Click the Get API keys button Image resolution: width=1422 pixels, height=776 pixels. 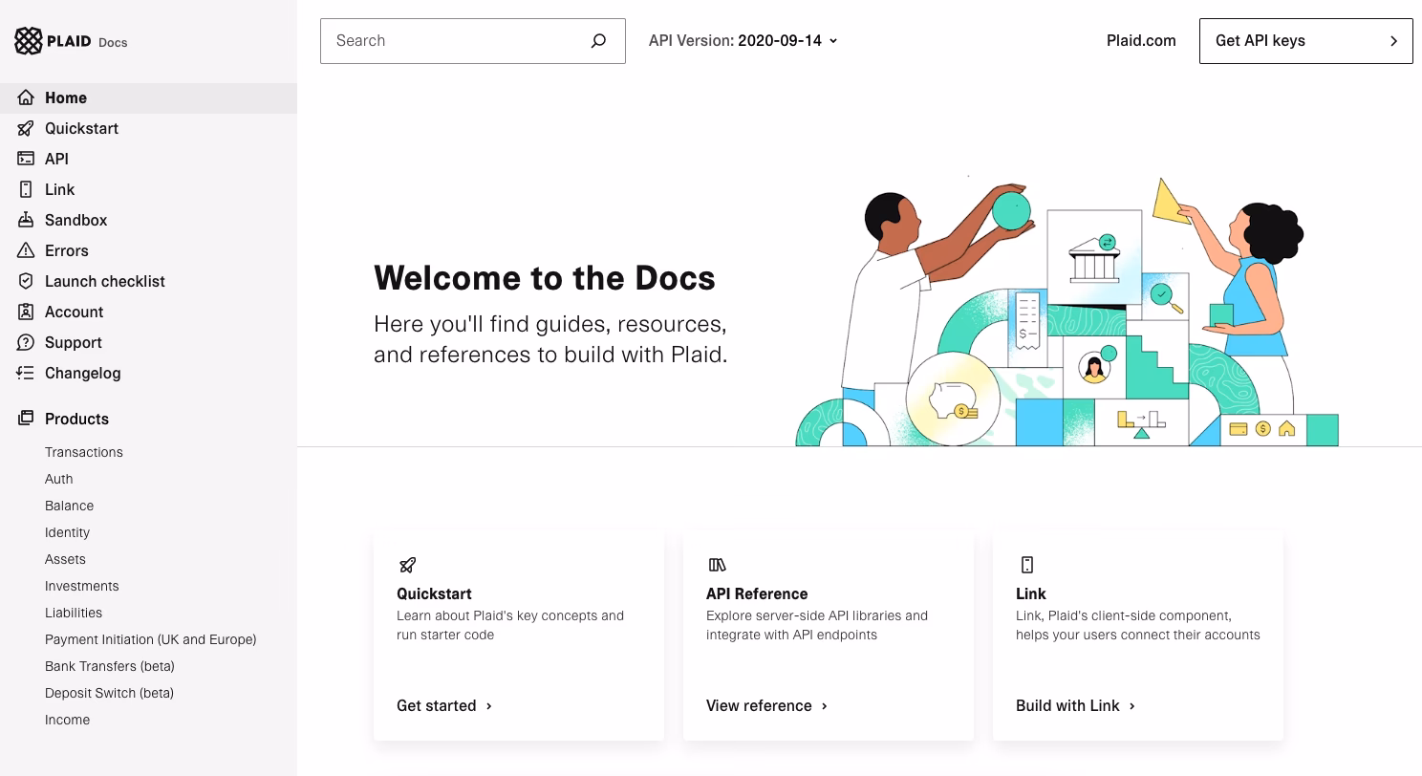click(1305, 41)
